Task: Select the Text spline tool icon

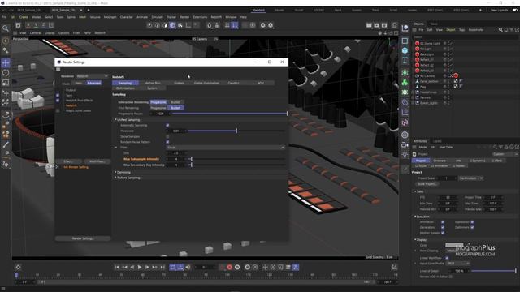Action: (405, 61)
